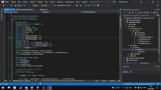Select AimBehaviourBasic.cs in the tree
This screenshot has height=90, width=161.
tap(146, 37)
